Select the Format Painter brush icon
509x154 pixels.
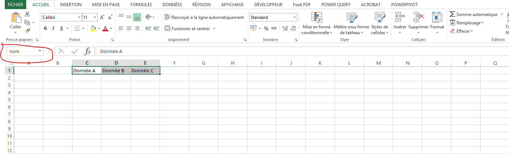[x=27, y=31]
